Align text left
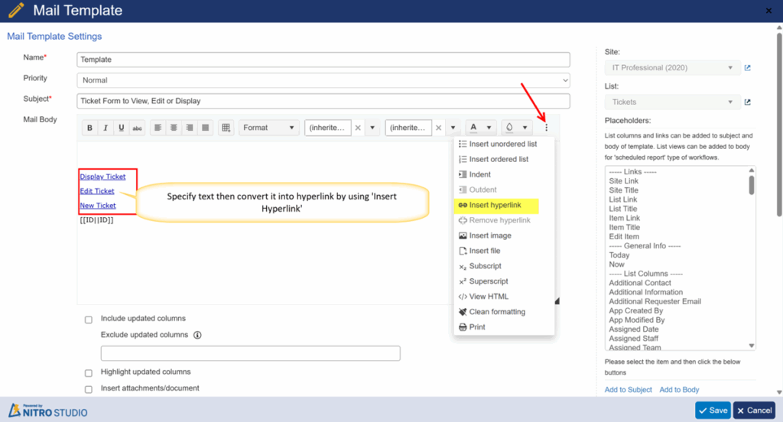This screenshot has height=422, width=783. click(x=158, y=128)
